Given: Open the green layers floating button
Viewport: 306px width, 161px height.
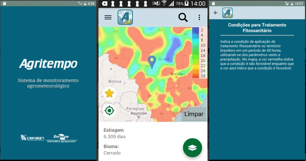Looking at the screenshot, I should 192,147.
